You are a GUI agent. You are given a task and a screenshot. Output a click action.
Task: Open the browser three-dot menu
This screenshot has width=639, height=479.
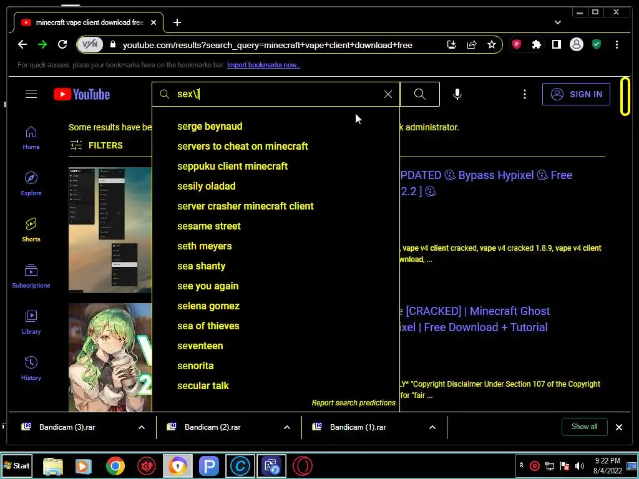tap(617, 44)
